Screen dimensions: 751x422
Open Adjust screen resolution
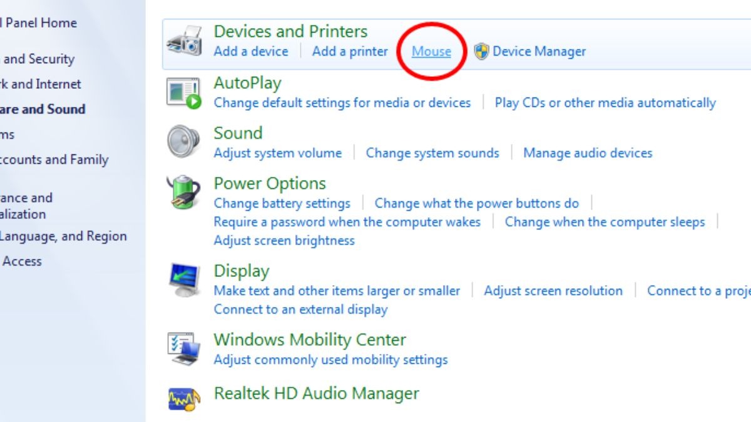(x=553, y=291)
